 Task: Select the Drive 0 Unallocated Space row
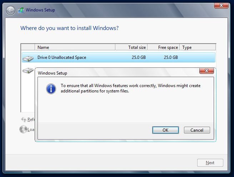118,57
